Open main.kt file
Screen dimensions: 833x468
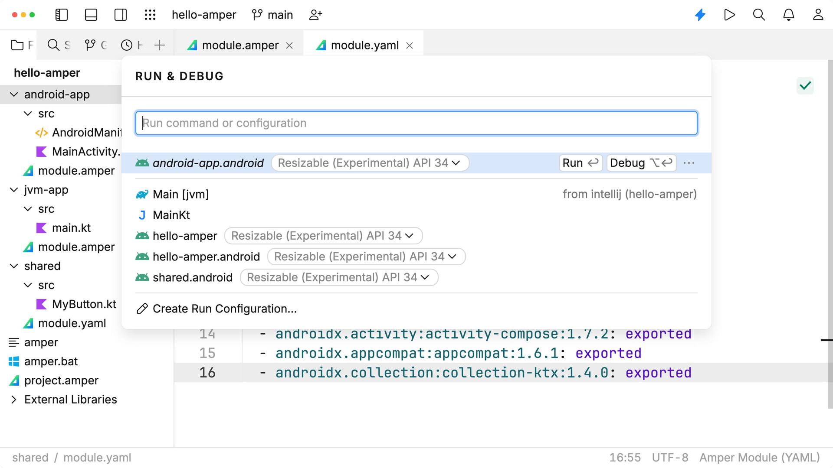pos(63,228)
